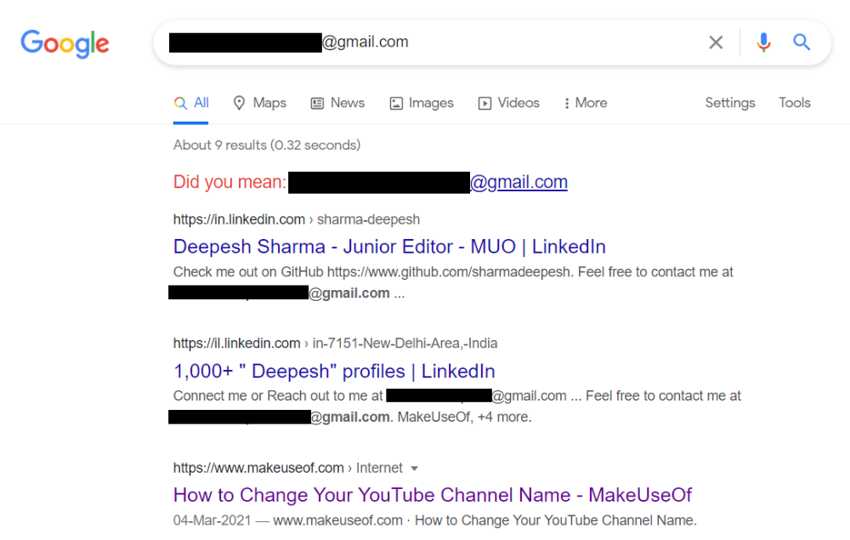Screen dimensions: 850x540
Task: Open the '1,000+ Deepesh profiles' LinkedIn result
Action: 329,371
